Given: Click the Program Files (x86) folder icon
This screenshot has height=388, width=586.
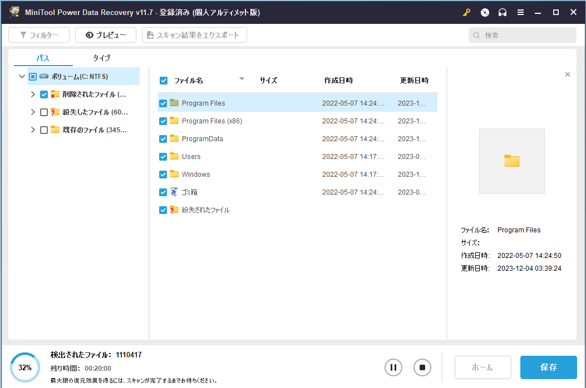Looking at the screenshot, I should point(174,121).
